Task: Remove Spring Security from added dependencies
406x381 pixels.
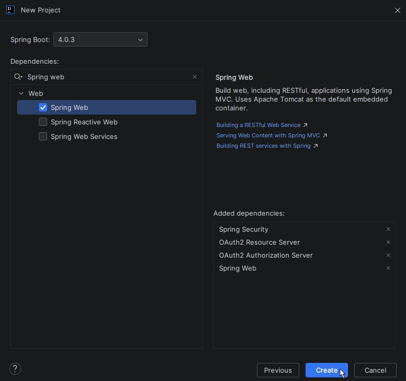Action: 388,229
